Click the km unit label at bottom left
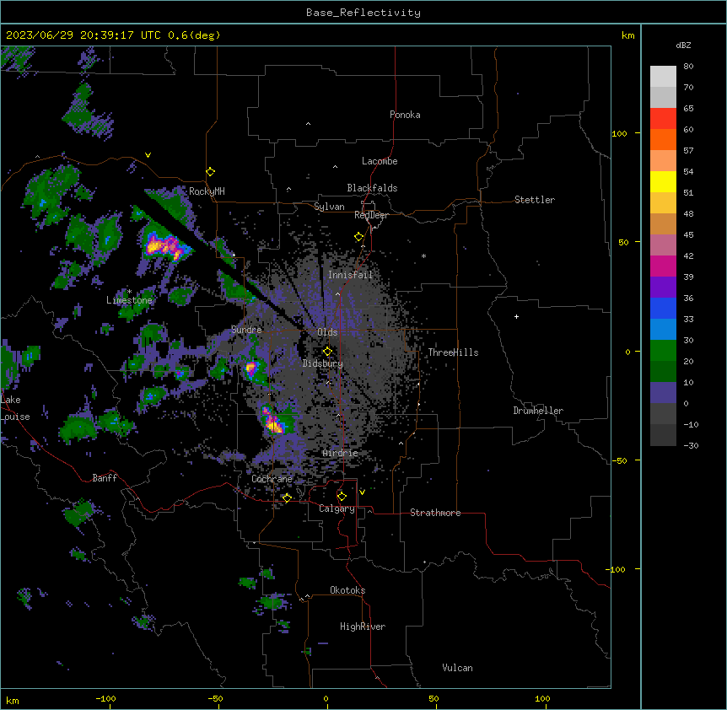The width and height of the screenshot is (727, 710). coord(13,700)
